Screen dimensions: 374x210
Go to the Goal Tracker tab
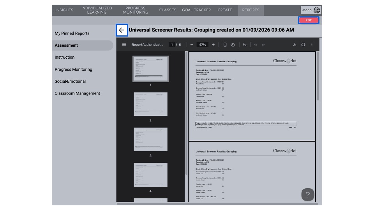point(196,10)
